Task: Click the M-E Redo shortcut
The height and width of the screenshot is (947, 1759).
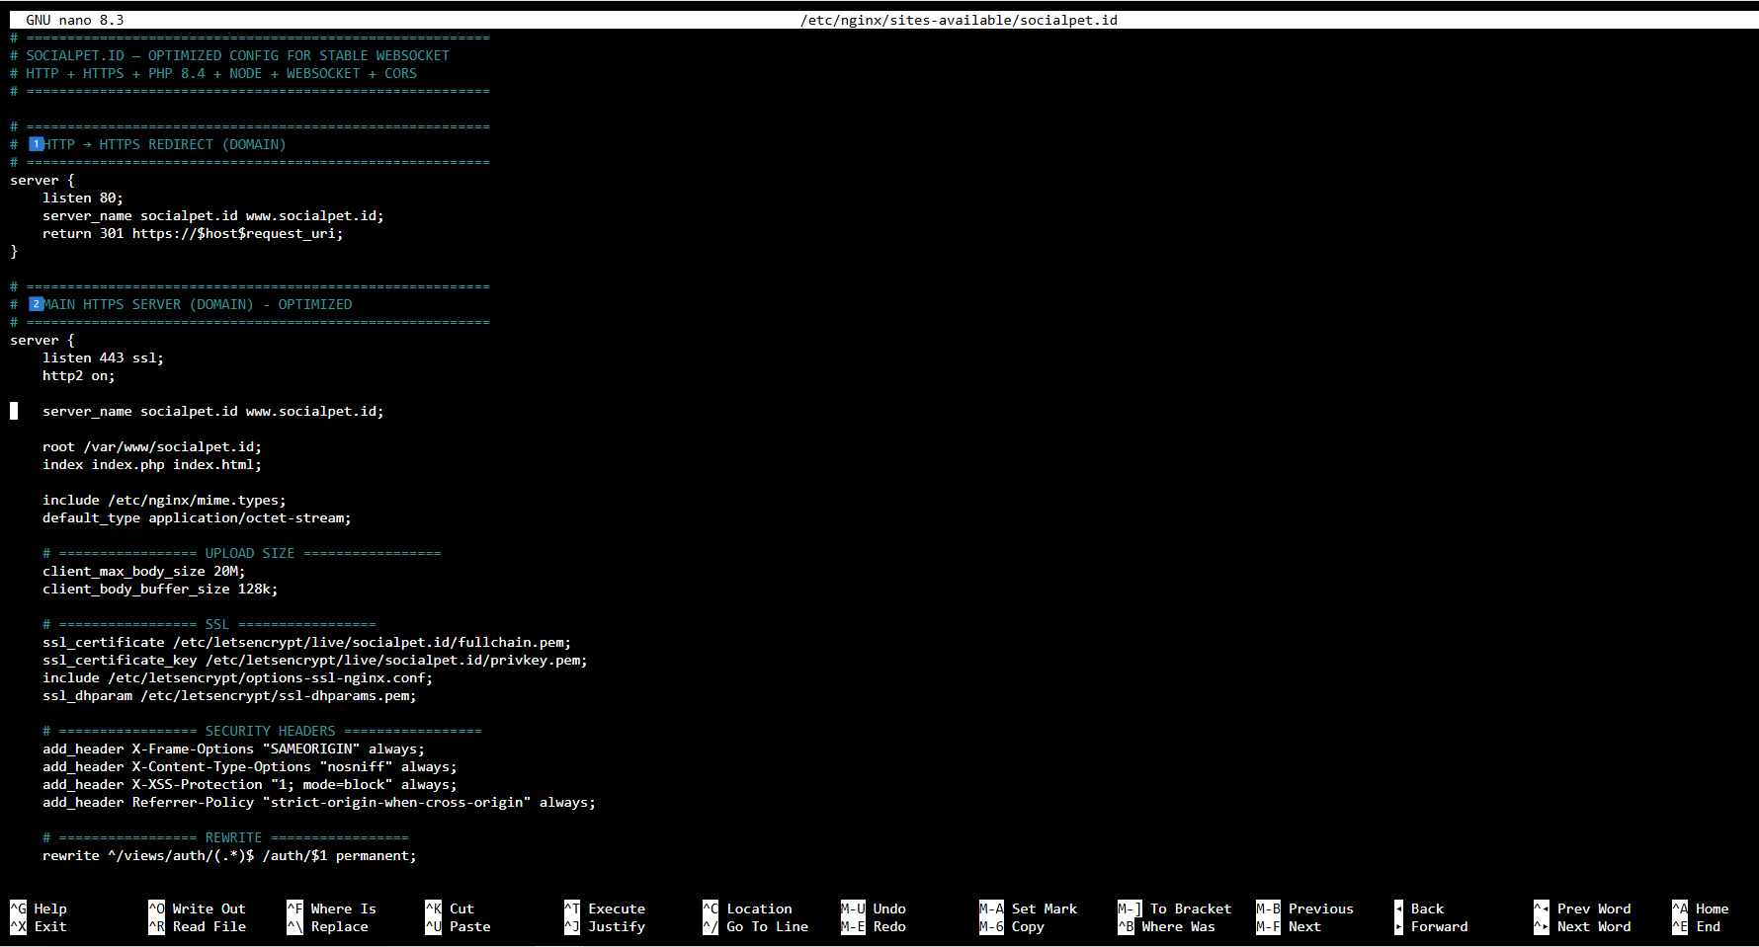Action: [874, 926]
